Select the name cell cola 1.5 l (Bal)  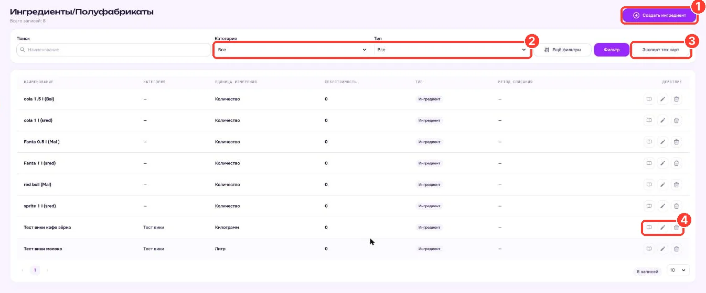pyautogui.click(x=39, y=99)
